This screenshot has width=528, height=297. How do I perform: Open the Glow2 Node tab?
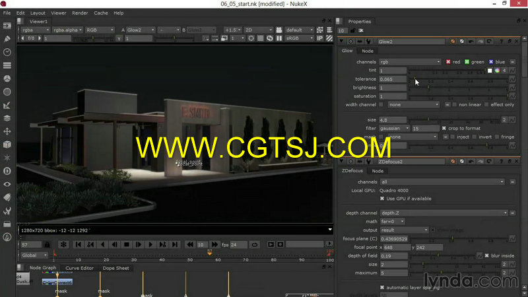[368, 51]
